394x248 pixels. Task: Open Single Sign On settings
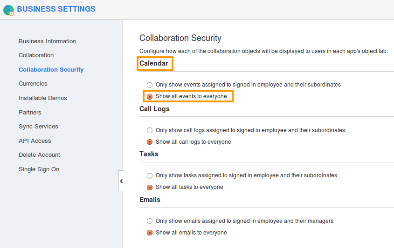[39, 169]
